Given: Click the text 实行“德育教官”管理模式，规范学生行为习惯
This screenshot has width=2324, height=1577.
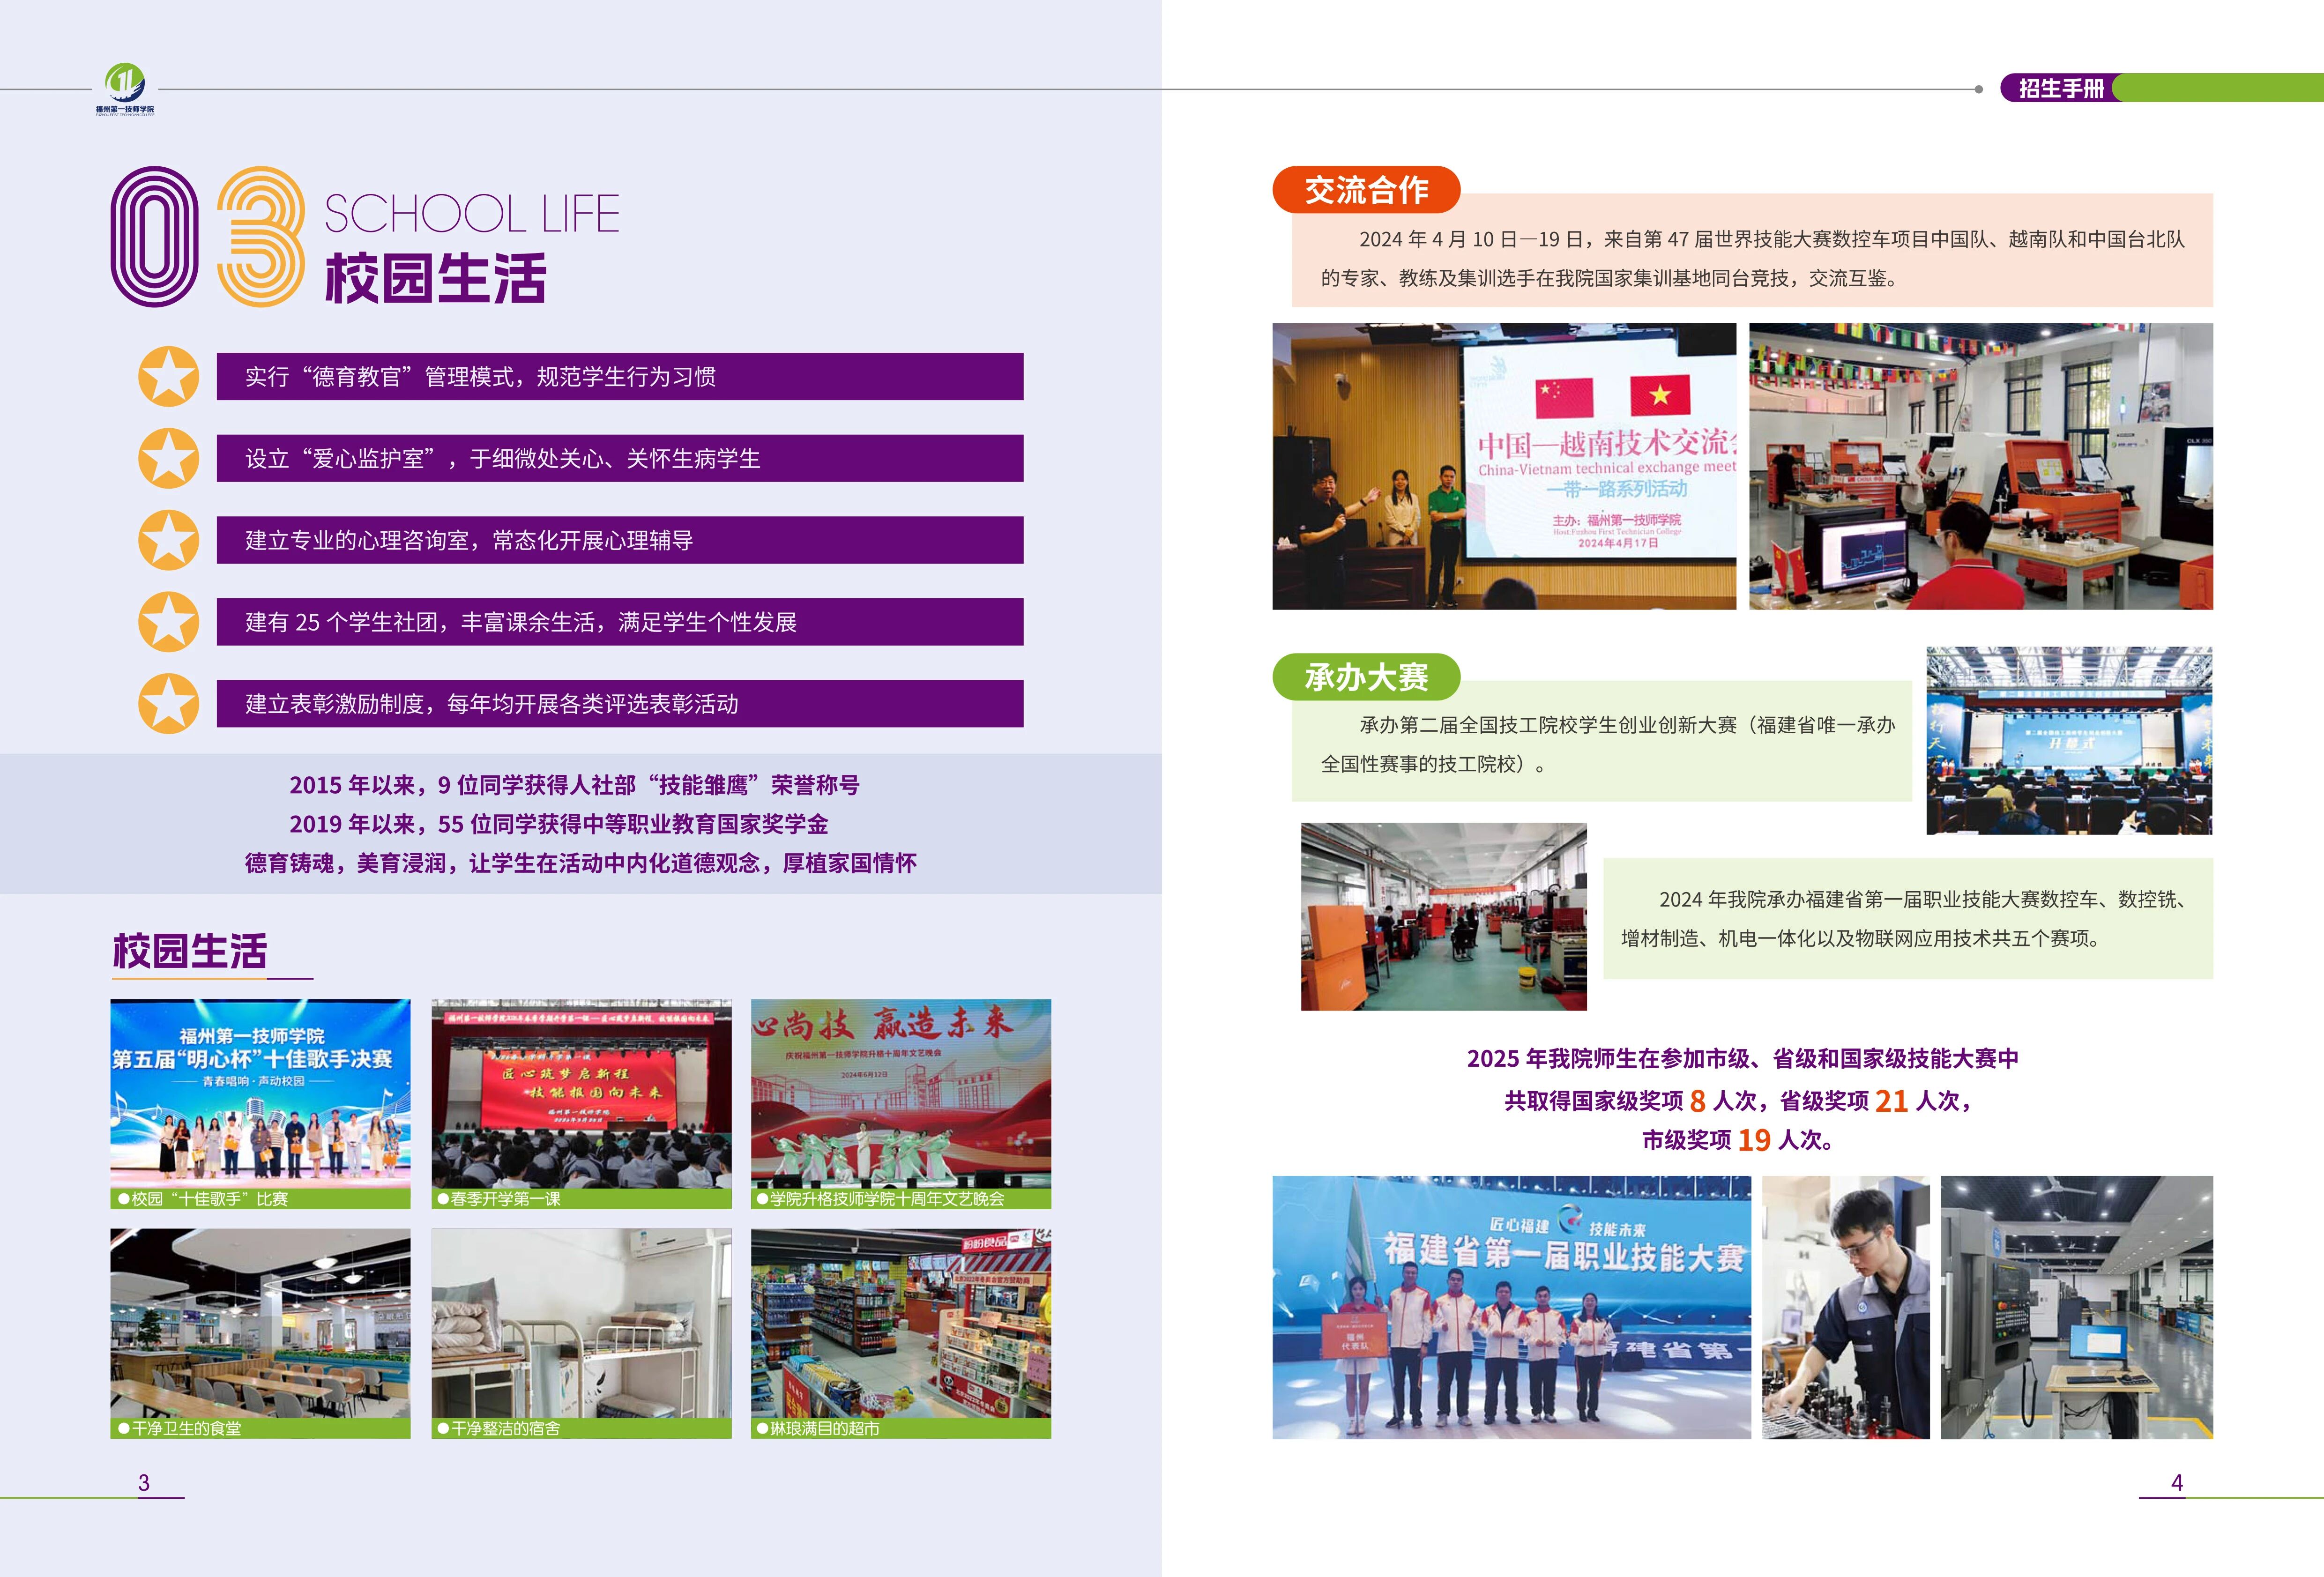Looking at the screenshot, I should (481, 377).
